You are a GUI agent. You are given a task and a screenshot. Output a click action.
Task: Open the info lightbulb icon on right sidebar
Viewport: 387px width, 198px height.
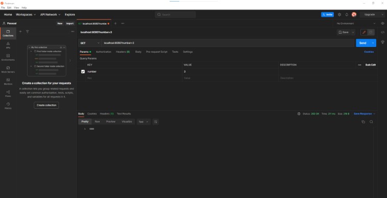pos(382,42)
